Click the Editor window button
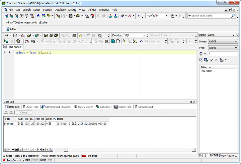Screen dimensions: 241x164 [x=11, y=29]
